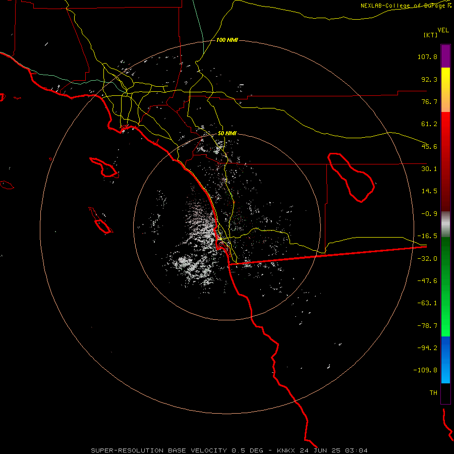Click the 76.7 velocity scale label
Image resolution: width=454 pixels, height=454 pixels.
(x=429, y=101)
